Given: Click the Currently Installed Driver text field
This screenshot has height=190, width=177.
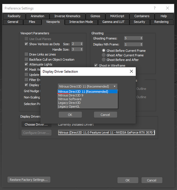Looking at the screenshot, I should 106,132.
